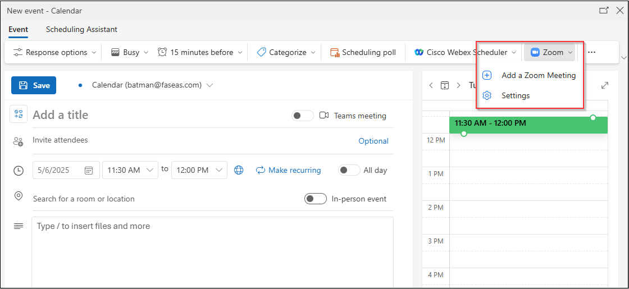Click the Optional attendees link

coord(373,141)
